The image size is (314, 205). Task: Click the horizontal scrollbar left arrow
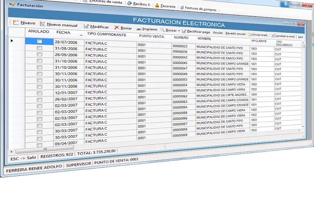pos(11,152)
